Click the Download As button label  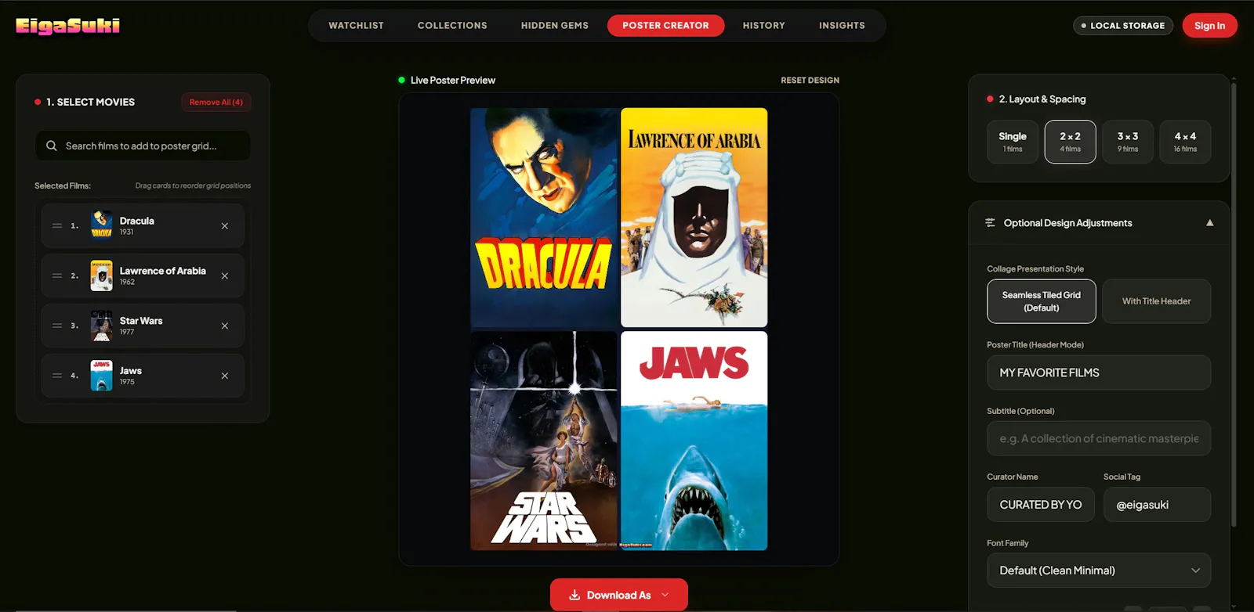619,596
